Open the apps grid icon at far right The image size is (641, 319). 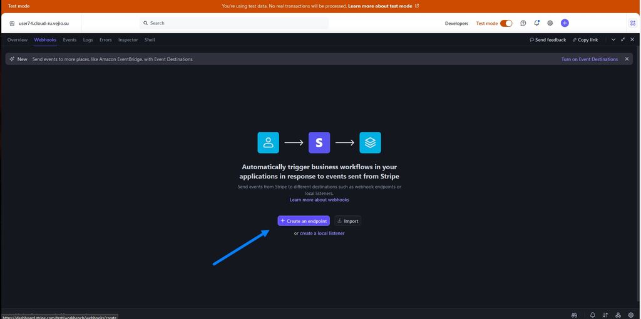[x=633, y=23]
